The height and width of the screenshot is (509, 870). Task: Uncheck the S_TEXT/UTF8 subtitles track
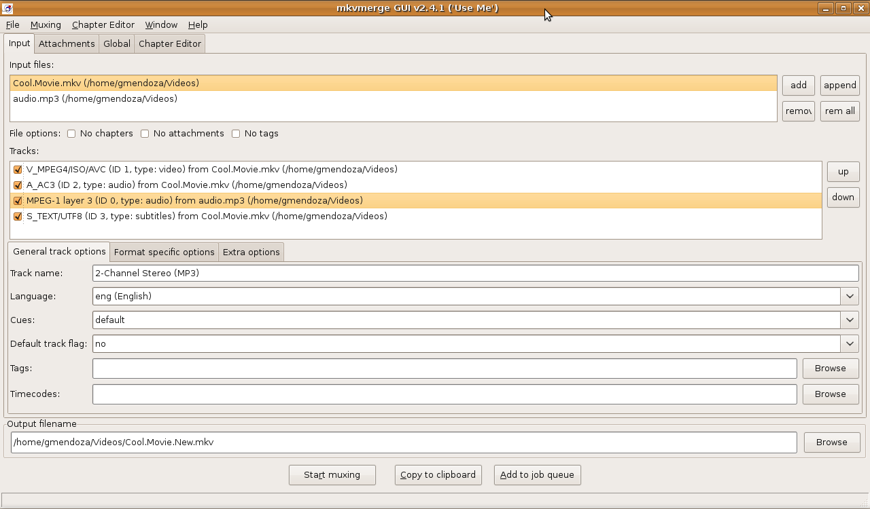pyautogui.click(x=18, y=216)
